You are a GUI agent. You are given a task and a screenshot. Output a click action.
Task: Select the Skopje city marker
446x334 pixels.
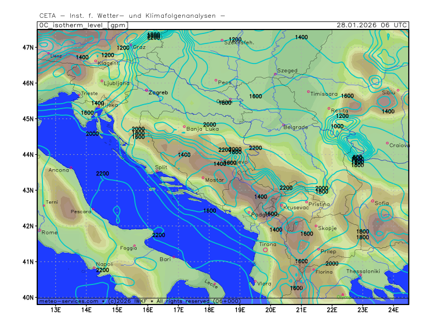(316, 226)
